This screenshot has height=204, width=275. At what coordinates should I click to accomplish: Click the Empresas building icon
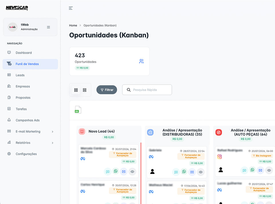pyautogui.click(x=9, y=86)
